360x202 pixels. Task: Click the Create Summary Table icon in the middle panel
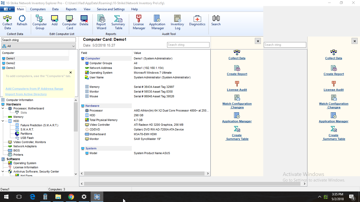(237, 129)
